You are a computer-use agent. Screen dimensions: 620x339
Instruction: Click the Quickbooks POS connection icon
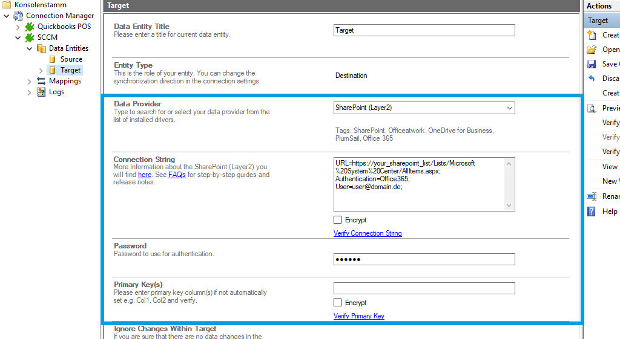pos(30,27)
